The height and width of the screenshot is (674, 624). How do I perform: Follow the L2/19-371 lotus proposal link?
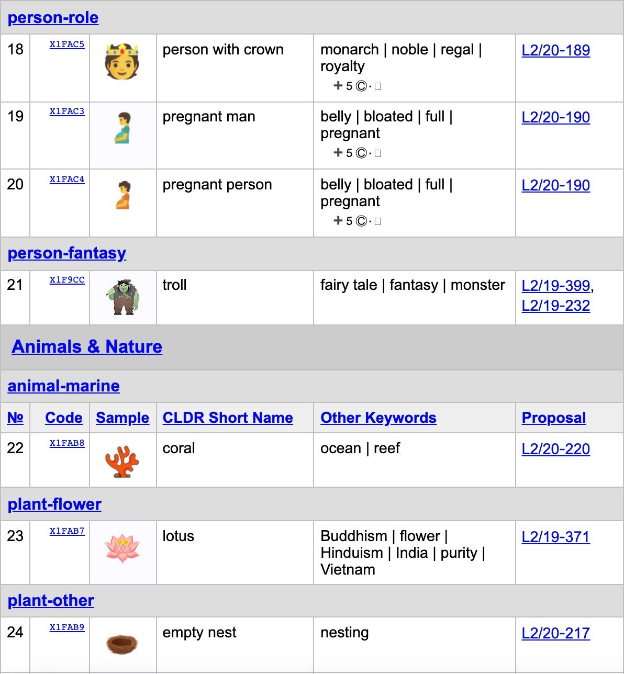[x=556, y=536]
